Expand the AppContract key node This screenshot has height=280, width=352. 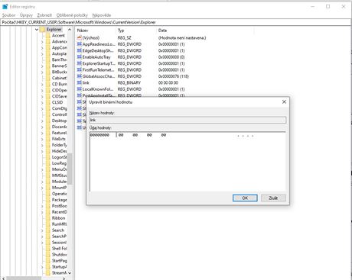point(42,48)
